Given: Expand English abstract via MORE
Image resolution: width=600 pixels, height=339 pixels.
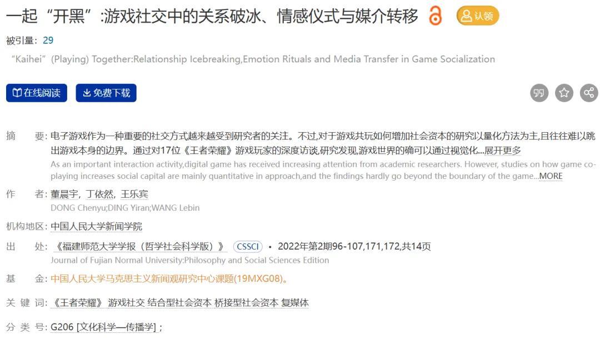Looking at the screenshot, I should pyautogui.click(x=551, y=176).
